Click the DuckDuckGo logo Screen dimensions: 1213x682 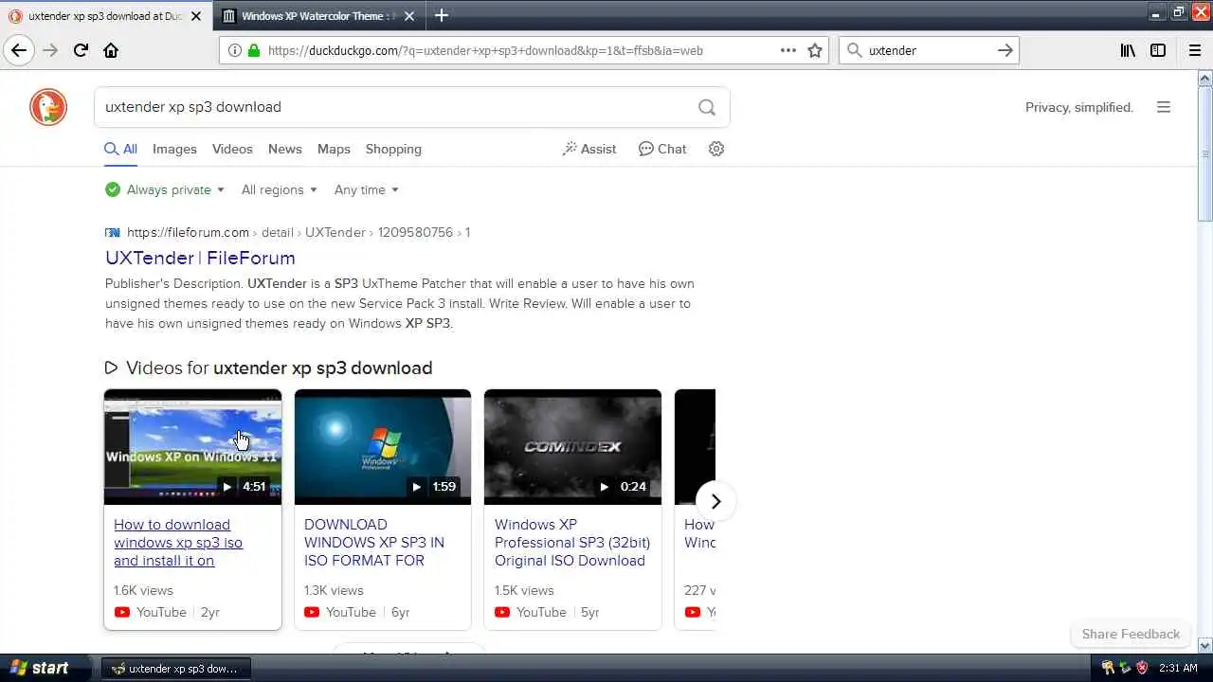tap(48, 107)
